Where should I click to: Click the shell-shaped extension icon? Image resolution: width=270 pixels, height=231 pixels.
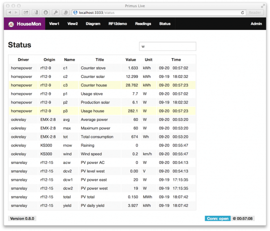pos(66,13)
